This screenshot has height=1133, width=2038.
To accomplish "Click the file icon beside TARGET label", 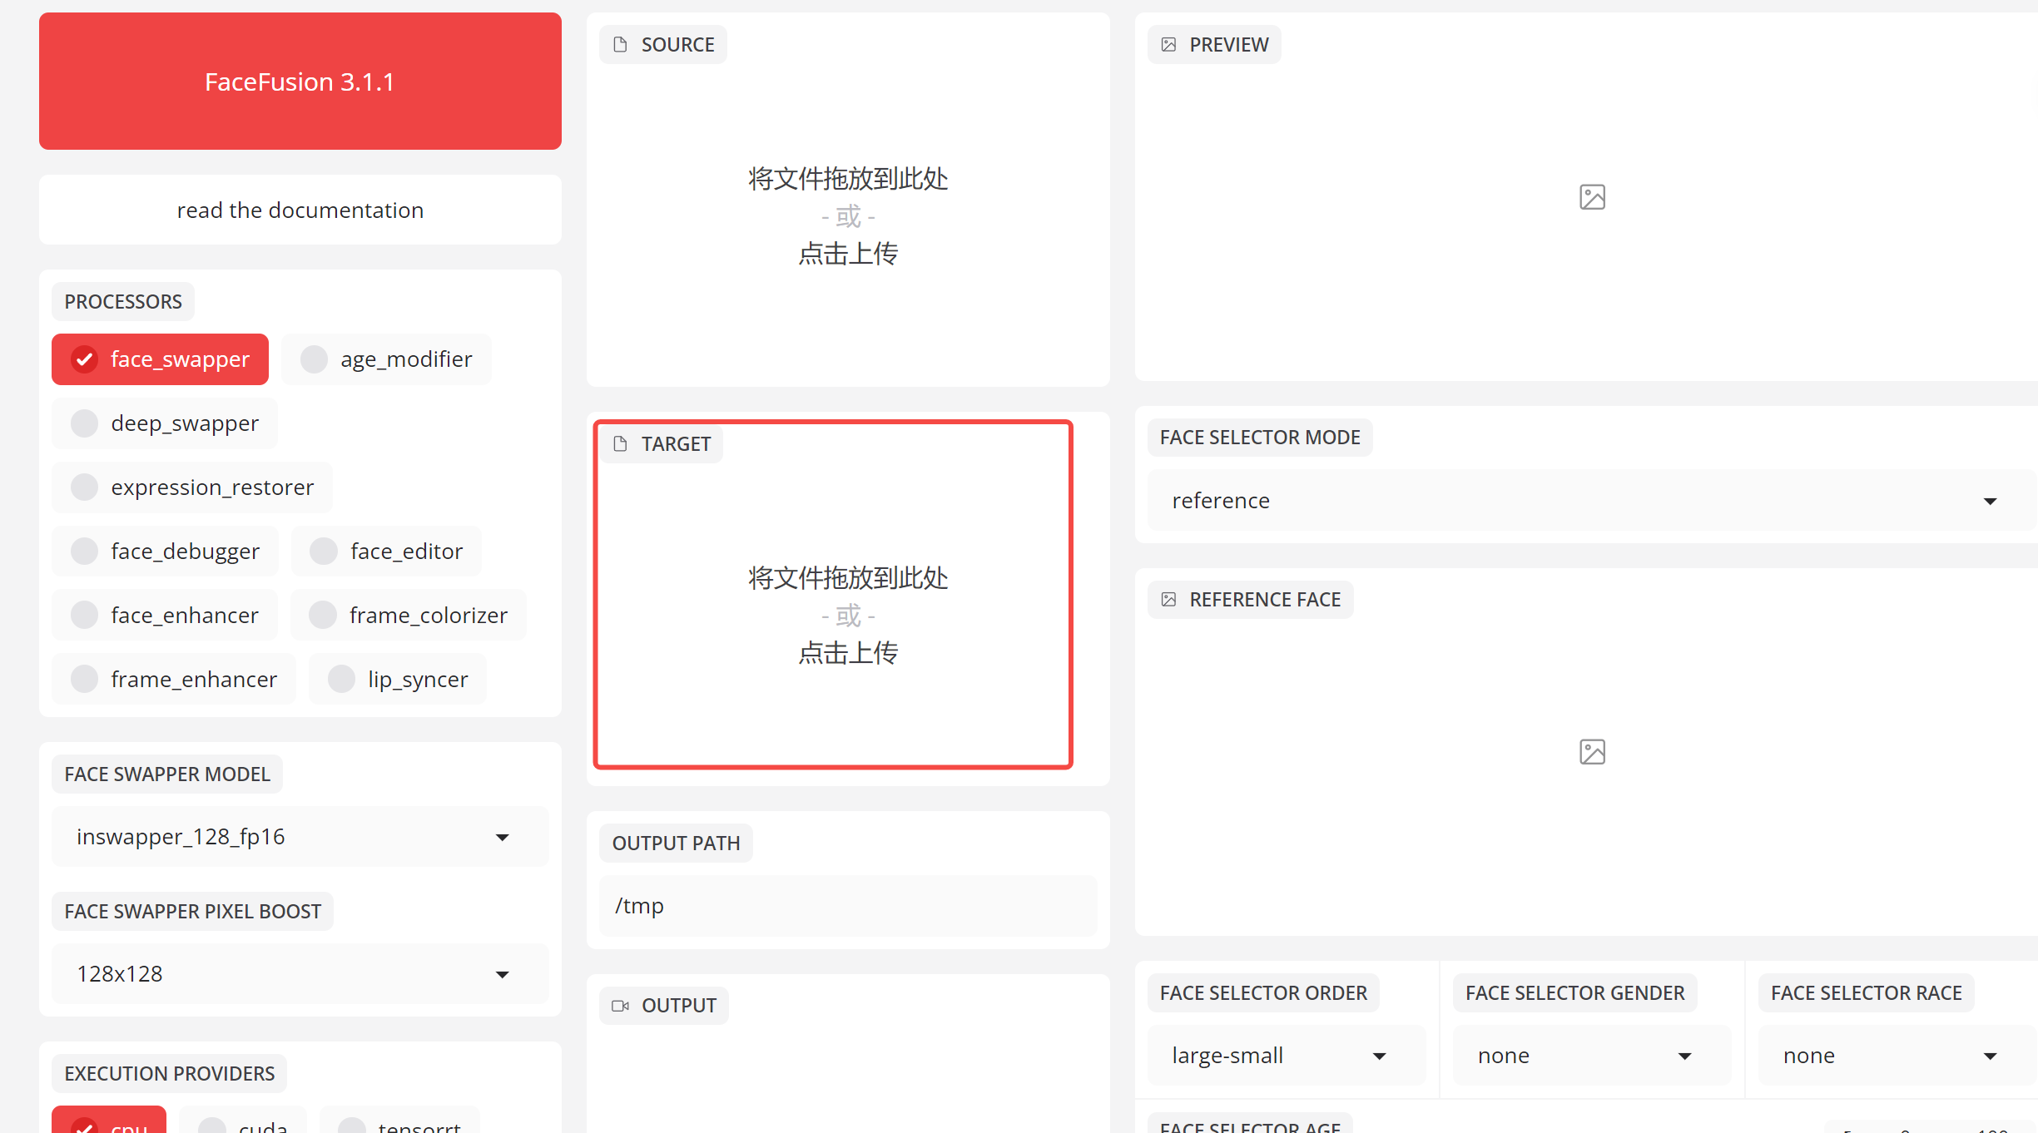I will (x=620, y=444).
